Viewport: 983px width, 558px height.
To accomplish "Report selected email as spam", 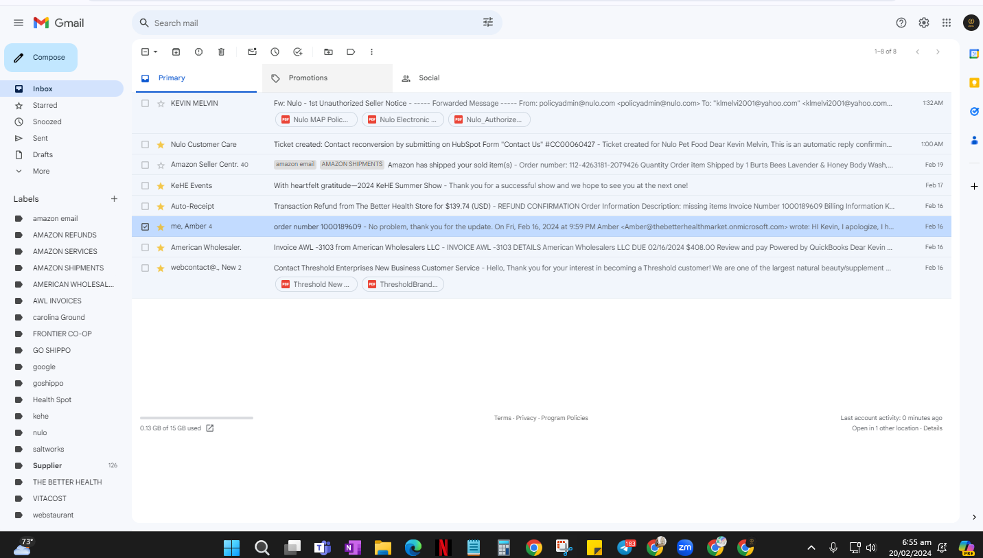I will (199, 51).
